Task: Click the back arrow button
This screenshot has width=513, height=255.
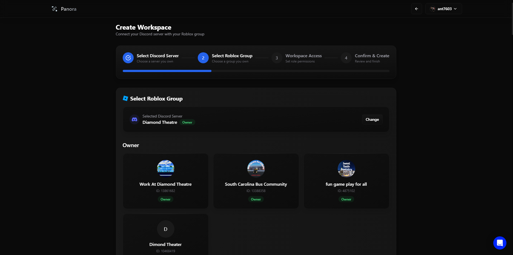Action: [x=416, y=9]
